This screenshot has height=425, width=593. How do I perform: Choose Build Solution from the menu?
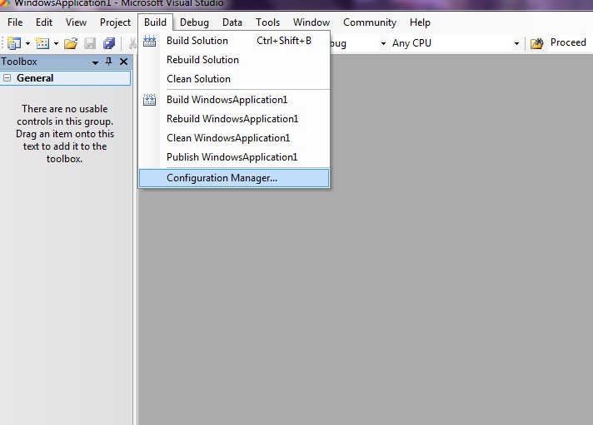click(x=234, y=41)
